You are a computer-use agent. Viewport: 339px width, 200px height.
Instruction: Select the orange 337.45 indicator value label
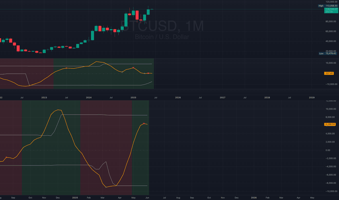[329, 73]
